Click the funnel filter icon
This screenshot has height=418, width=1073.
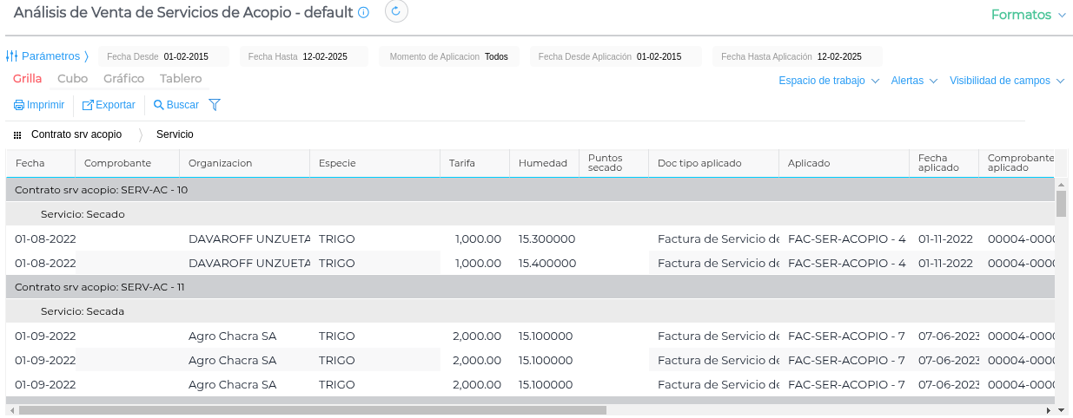point(215,105)
